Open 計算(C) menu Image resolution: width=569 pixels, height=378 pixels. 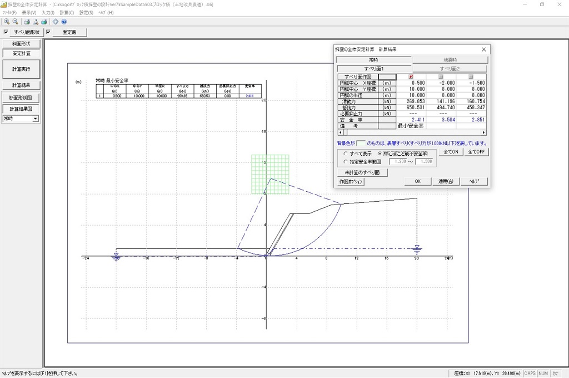click(x=67, y=12)
